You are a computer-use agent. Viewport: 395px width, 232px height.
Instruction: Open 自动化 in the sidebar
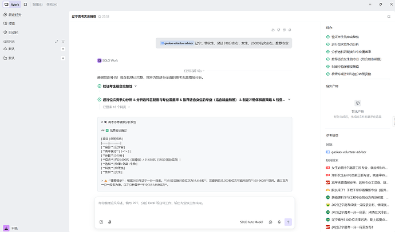(11, 32)
